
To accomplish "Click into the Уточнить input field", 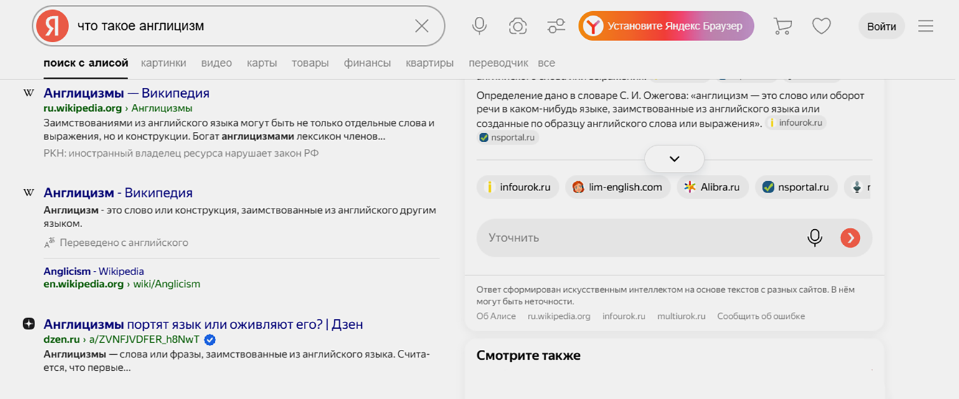I will coord(635,238).
